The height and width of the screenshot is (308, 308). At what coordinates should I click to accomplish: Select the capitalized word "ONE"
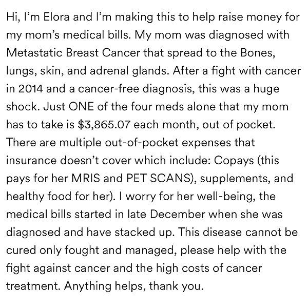[x=81, y=107]
